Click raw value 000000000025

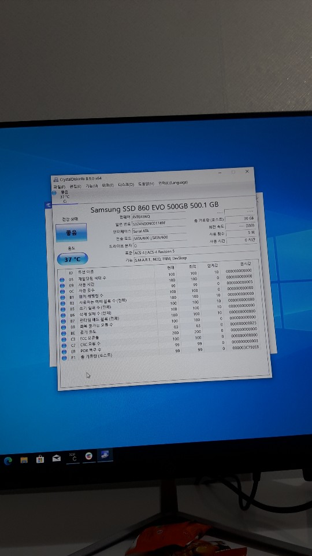point(243,323)
